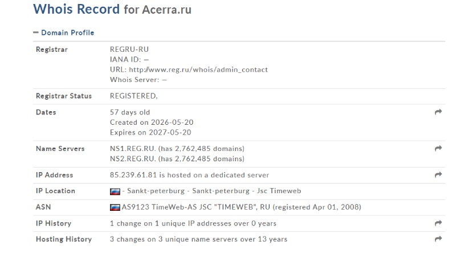The image size is (456, 253).
Task: Click the Russian flag next to AS9123
Action: (115, 207)
